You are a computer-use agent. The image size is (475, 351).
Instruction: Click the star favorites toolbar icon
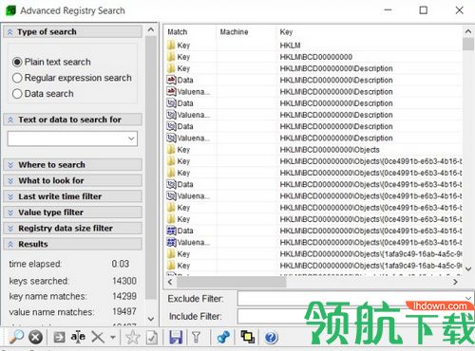click(132, 337)
